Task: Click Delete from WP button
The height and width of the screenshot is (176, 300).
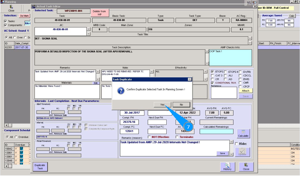Action: pyautogui.click(x=99, y=13)
